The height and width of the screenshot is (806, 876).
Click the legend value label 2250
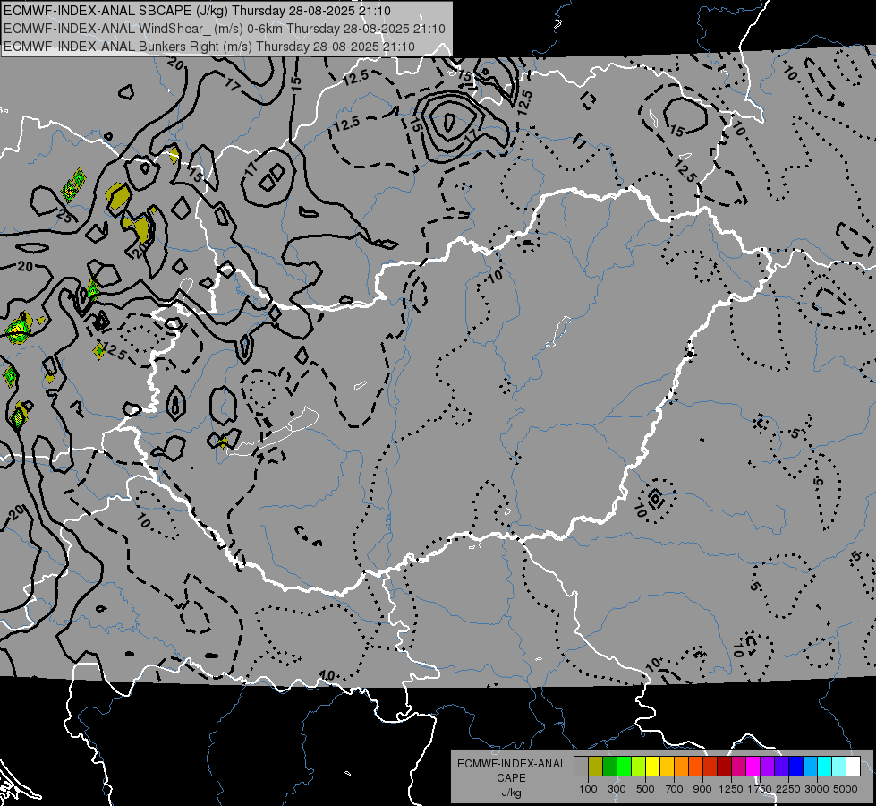click(x=788, y=789)
